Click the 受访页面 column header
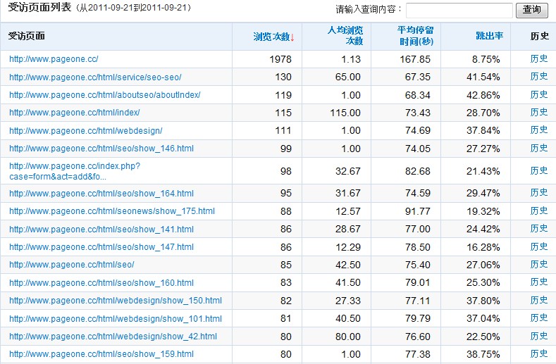This screenshot has height=364, width=556. pyautogui.click(x=26, y=36)
